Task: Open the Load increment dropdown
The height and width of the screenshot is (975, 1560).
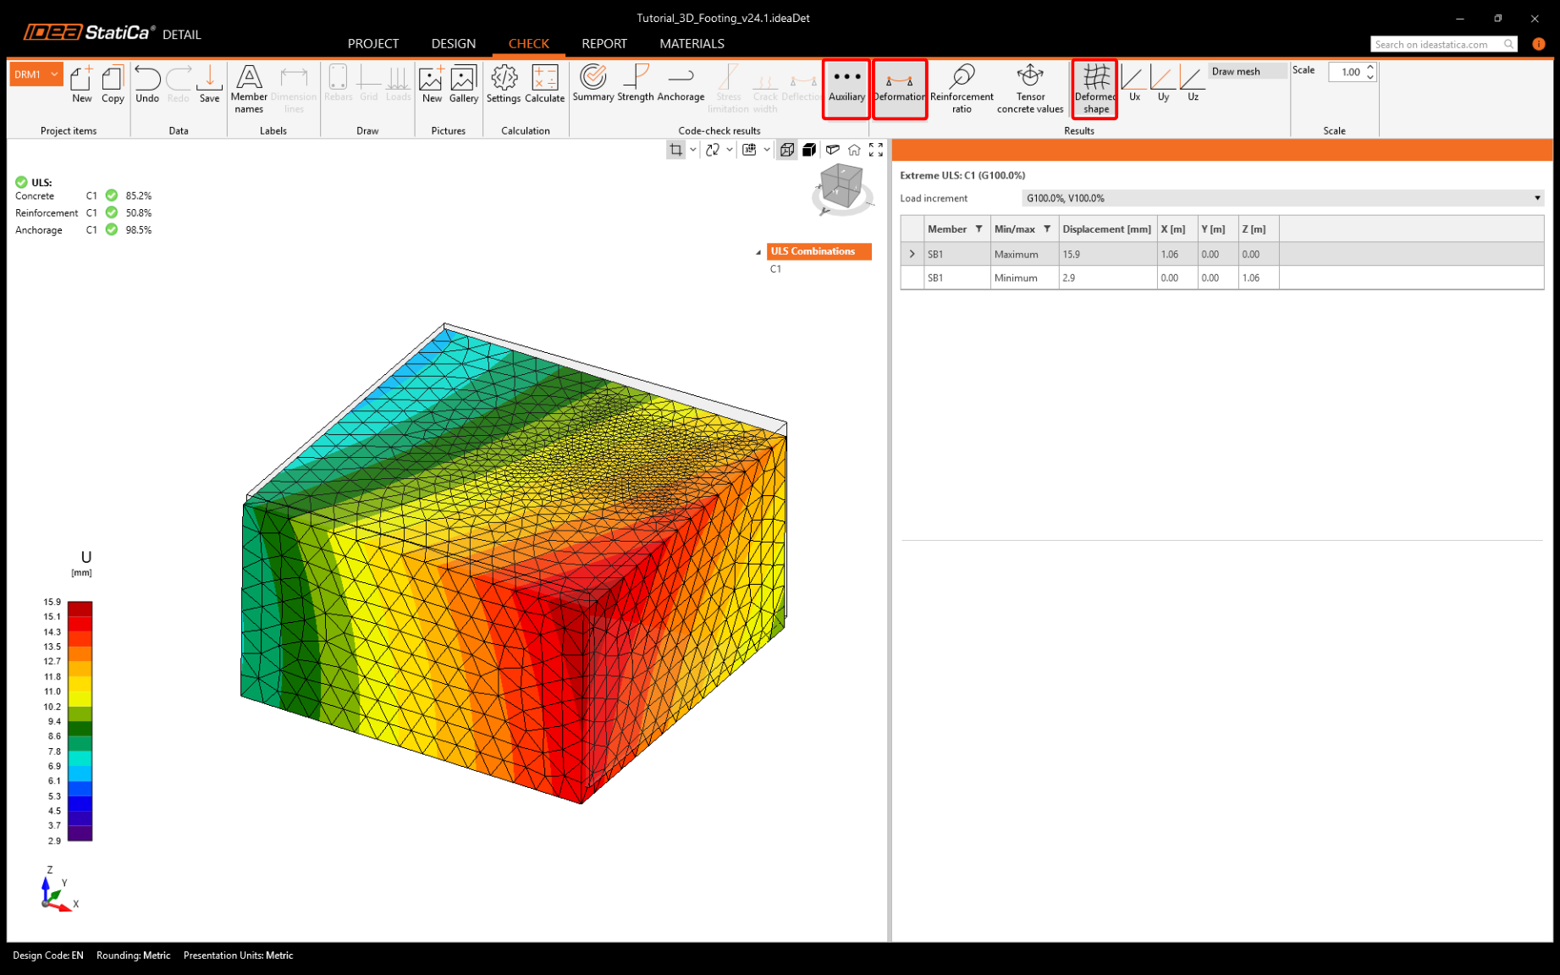Action: [1282, 198]
